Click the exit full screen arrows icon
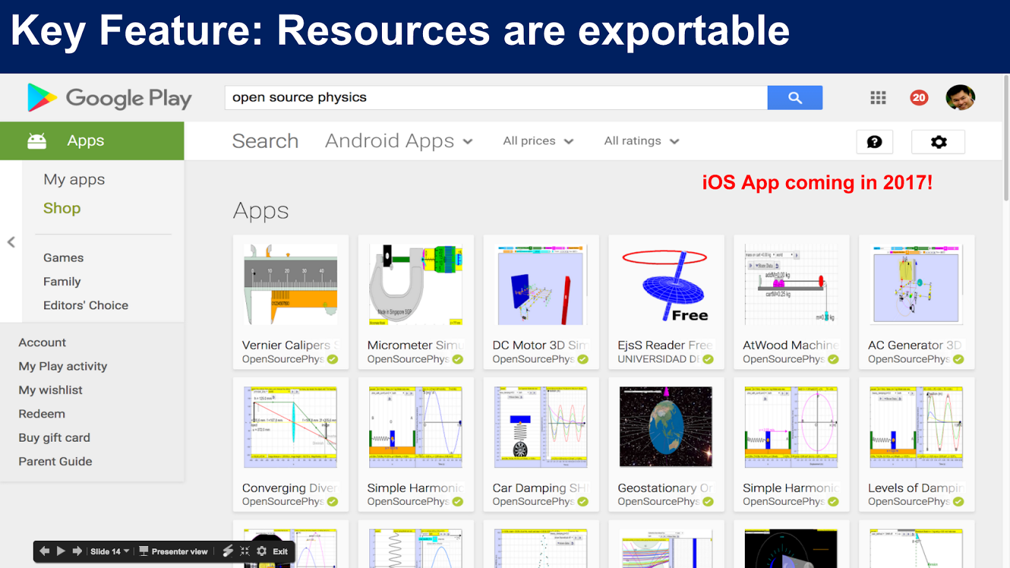The image size is (1010, 568). coord(245,551)
